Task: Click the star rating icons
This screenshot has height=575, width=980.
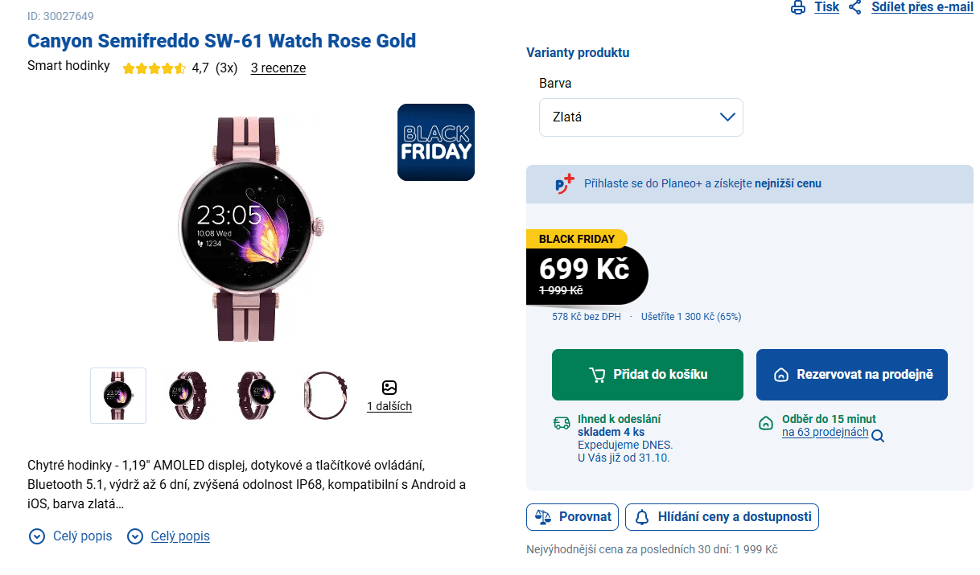Action: coord(154,68)
